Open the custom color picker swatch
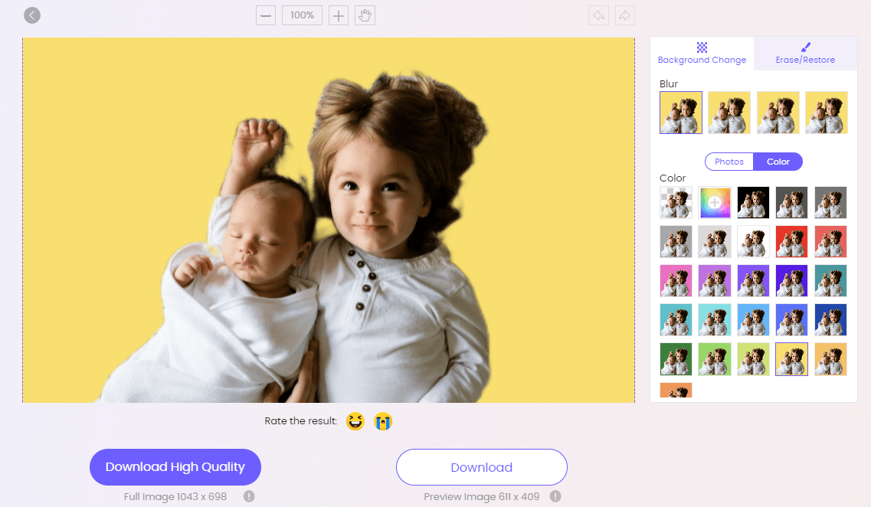 pos(715,202)
